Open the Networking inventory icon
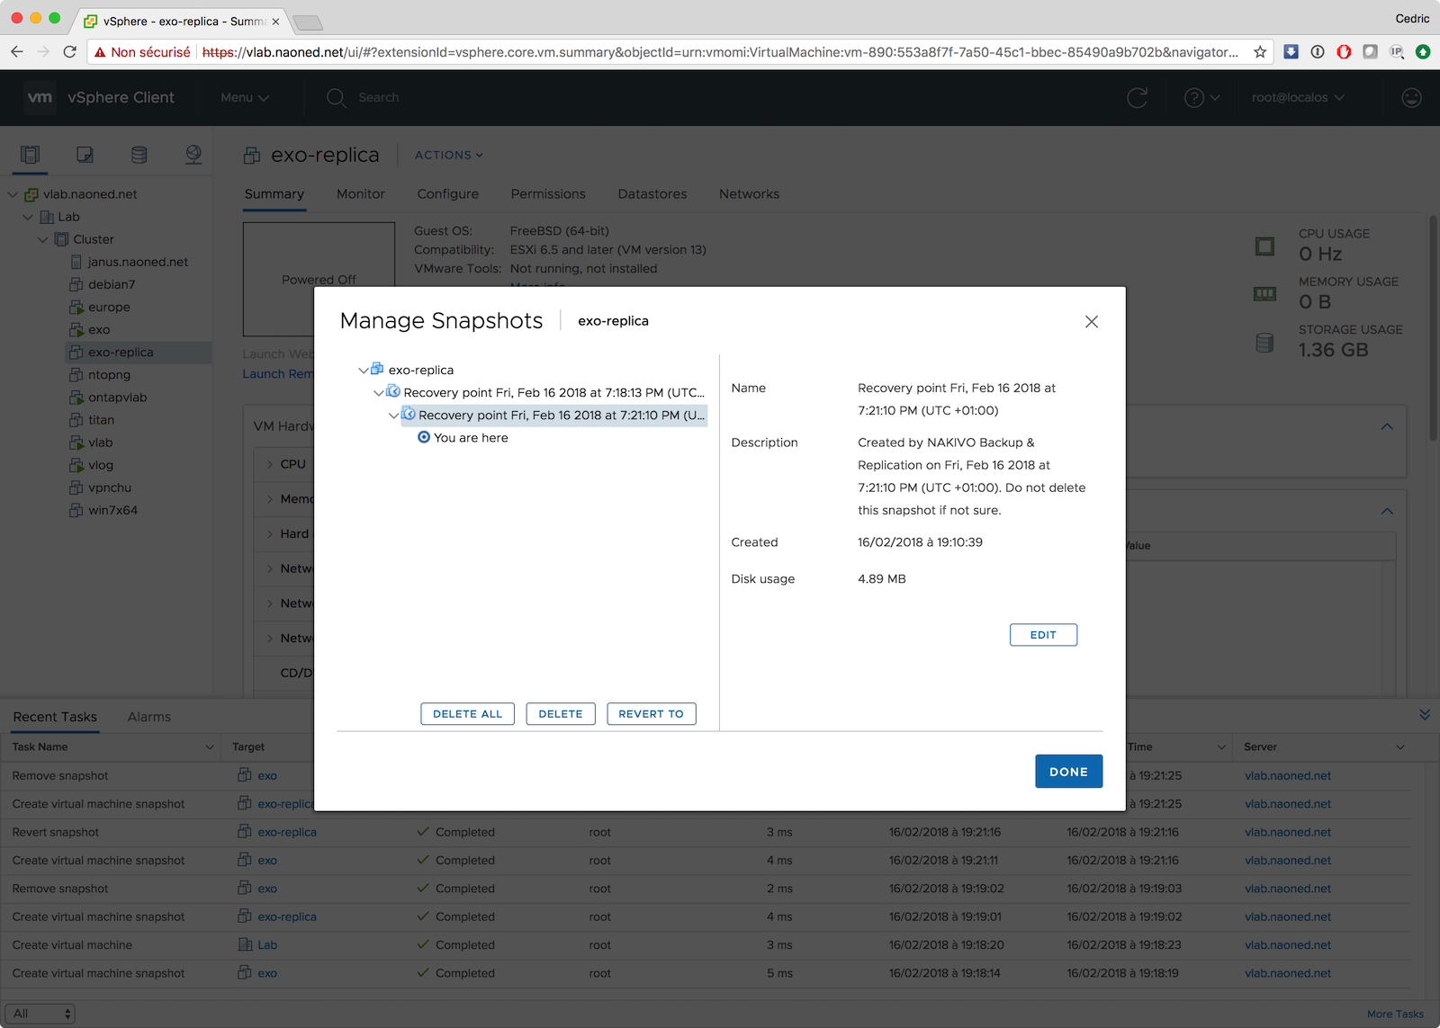 (x=193, y=155)
